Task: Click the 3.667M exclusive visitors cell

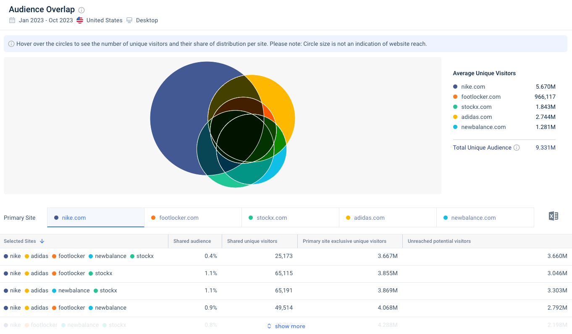Action: (x=388, y=256)
